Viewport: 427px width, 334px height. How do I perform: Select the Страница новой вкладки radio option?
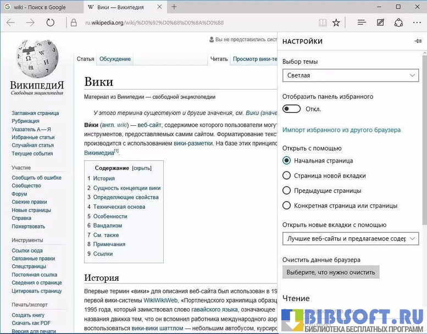[286, 176]
